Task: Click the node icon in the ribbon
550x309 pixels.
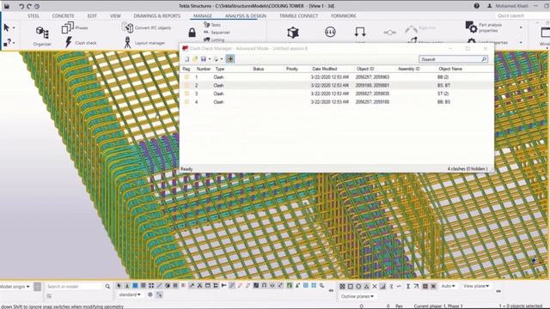Action: click(x=389, y=33)
